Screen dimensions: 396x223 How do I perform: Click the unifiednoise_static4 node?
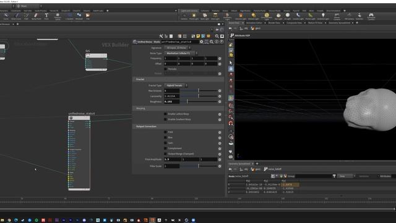(x=79, y=154)
